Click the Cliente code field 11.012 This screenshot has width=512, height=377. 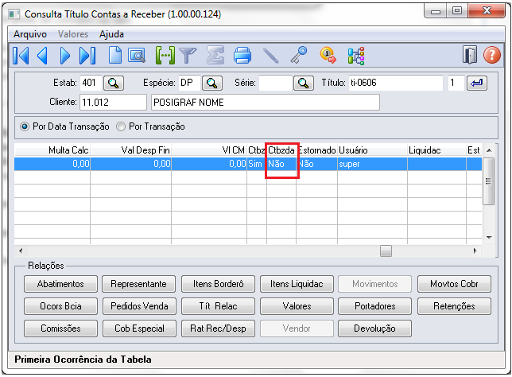click(114, 103)
